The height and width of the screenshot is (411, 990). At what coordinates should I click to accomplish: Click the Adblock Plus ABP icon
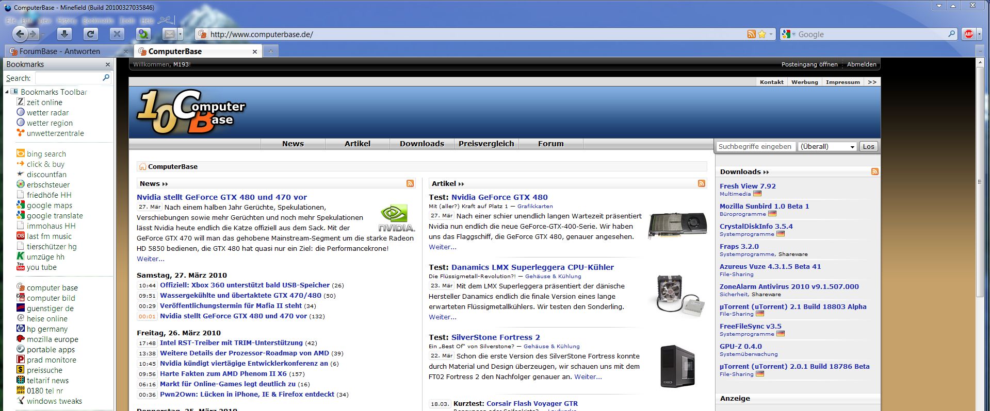pyautogui.click(x=968, y=34)
